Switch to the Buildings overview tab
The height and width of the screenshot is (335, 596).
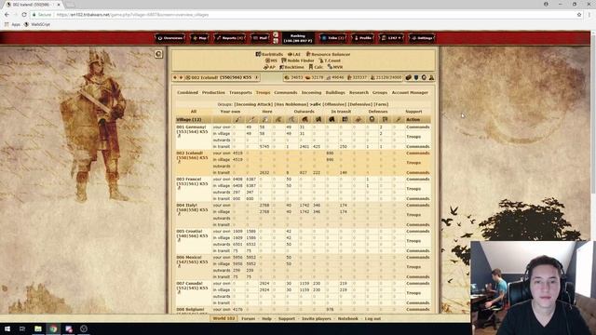[335, 93]
